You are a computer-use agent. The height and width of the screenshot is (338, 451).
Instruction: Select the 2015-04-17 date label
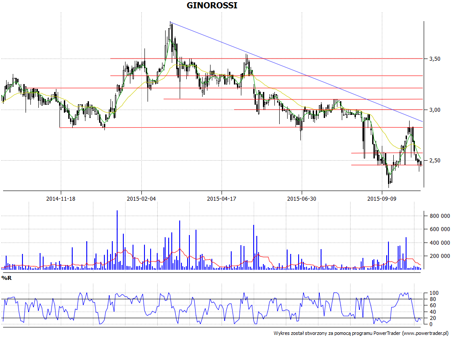point(222,198)
